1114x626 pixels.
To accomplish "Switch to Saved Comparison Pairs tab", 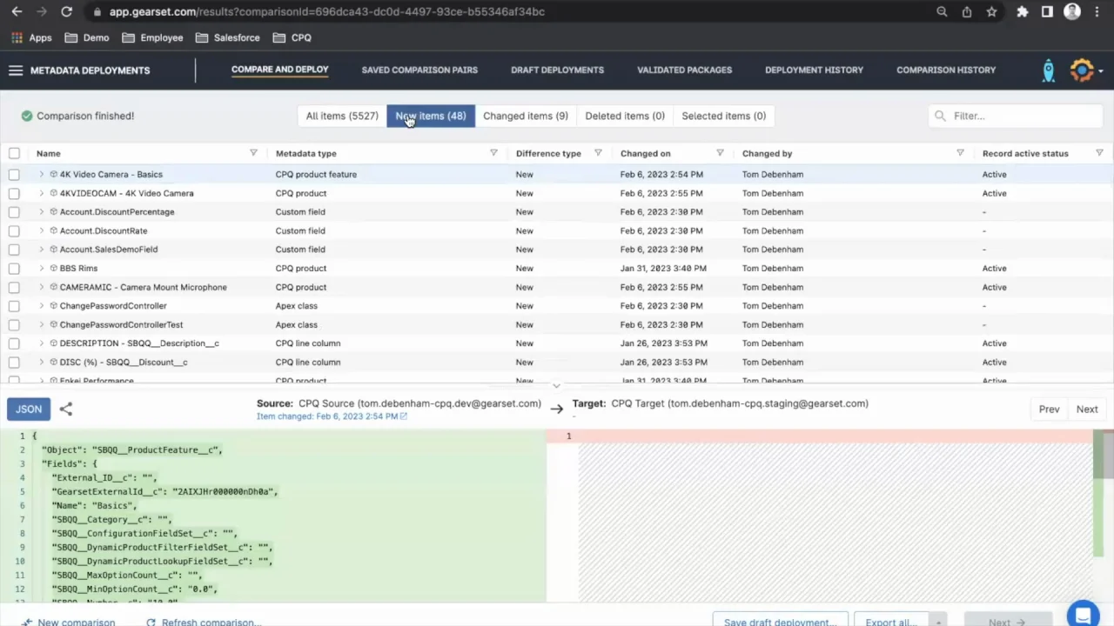I will (419, 70).
